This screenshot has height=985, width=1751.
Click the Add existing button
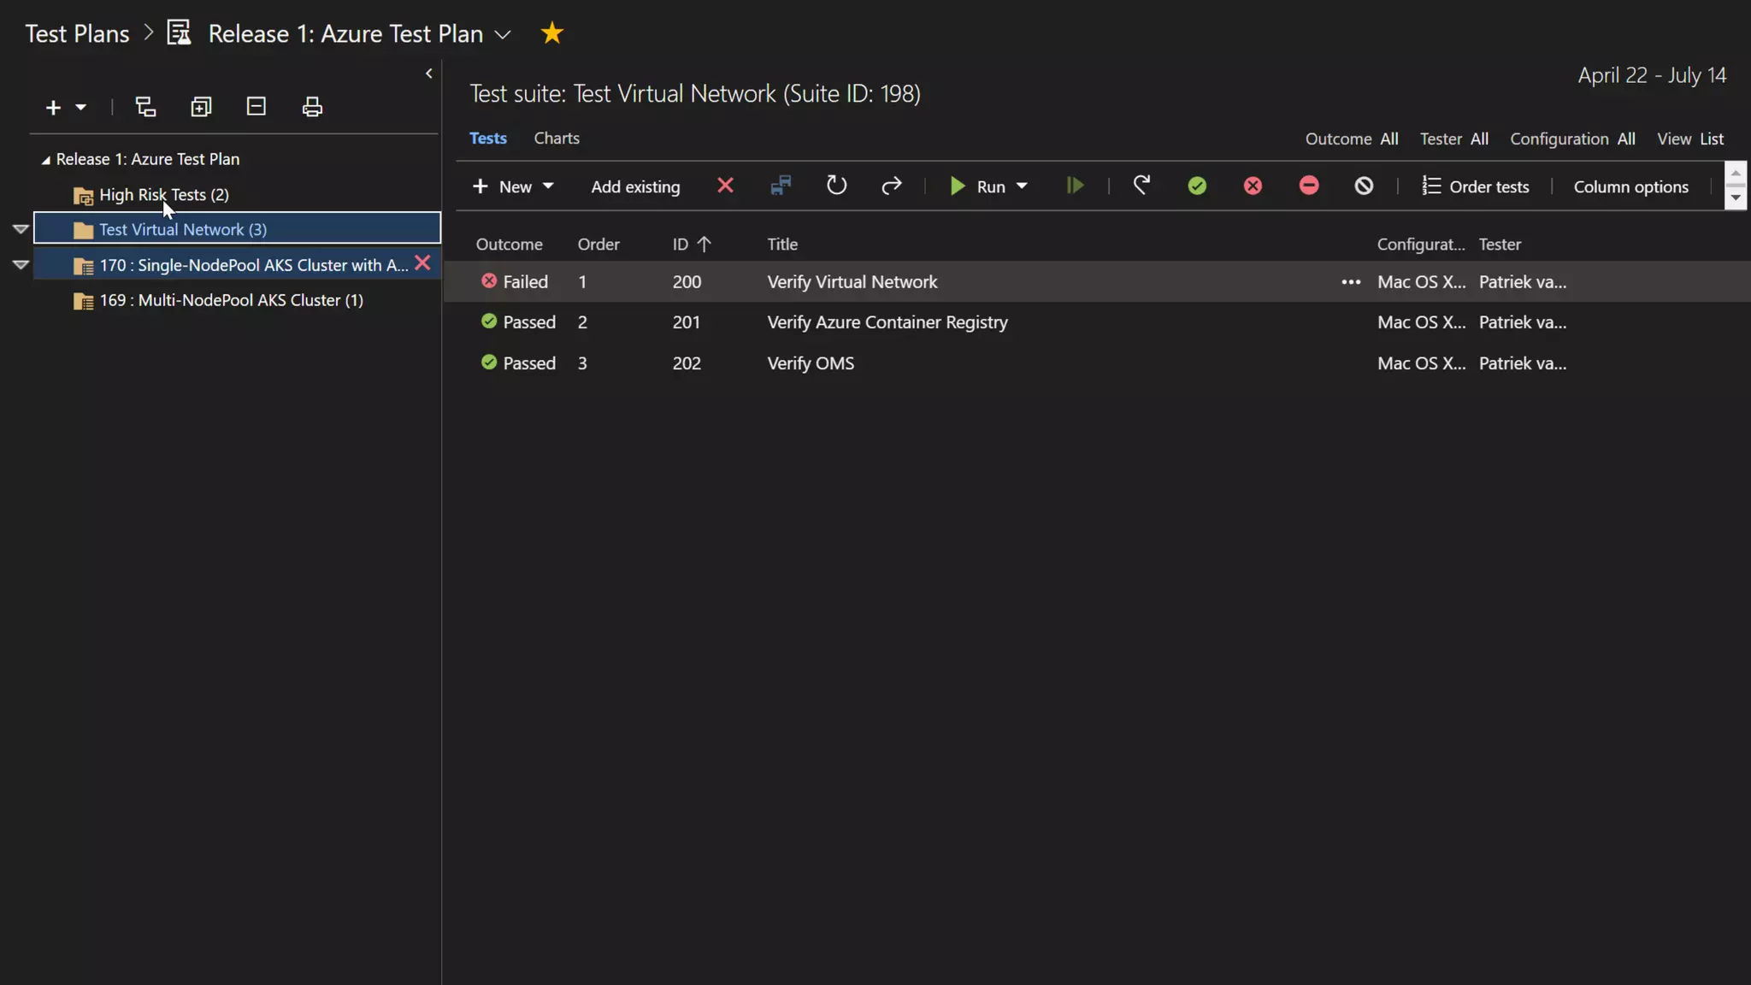click(635, 186)
